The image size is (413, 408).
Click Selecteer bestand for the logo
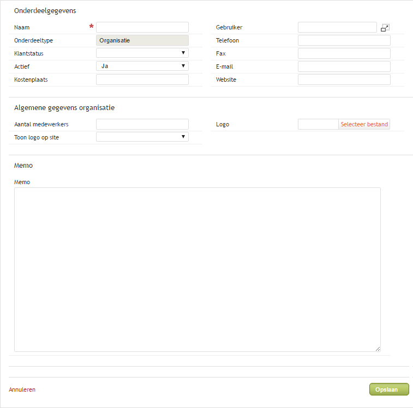pyautogui.click(x=364, y=124)
